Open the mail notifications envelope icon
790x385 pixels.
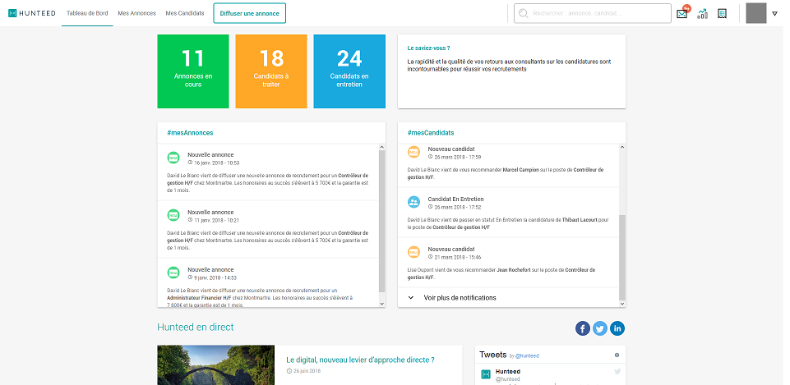(682, 14)
